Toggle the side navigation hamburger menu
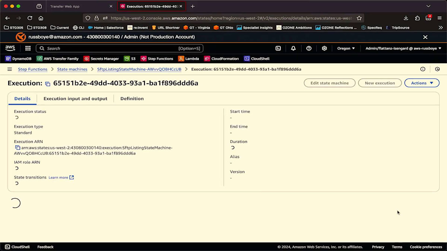Image resolution: width=447 pixels, height=251 pixels. coord(10,69)
